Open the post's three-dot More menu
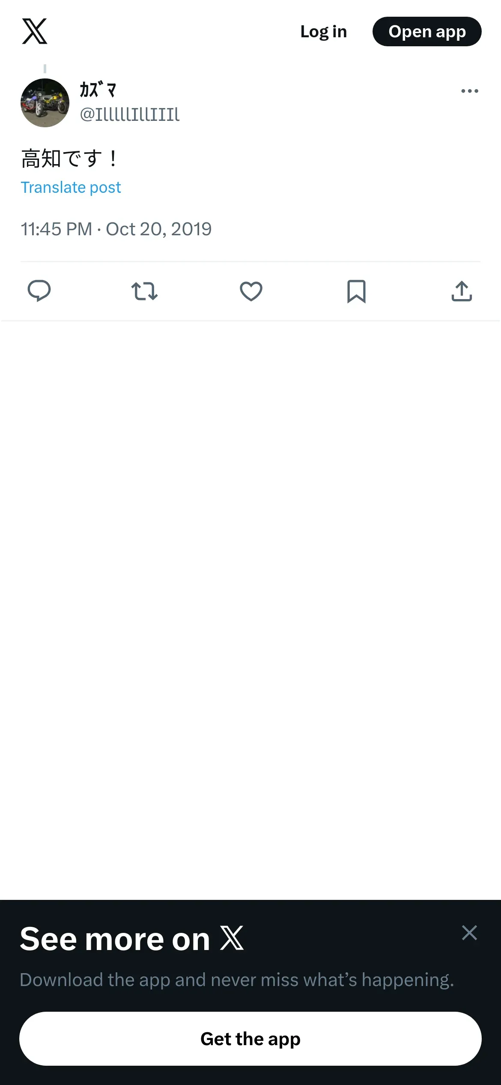Screen dimensions: 501x1085 pos(469,91)
